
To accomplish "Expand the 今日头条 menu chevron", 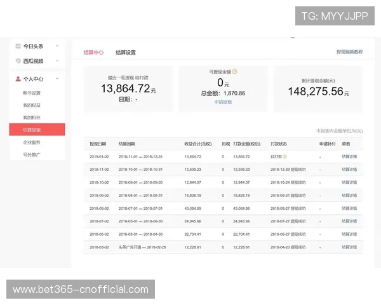I will point(57,46).
